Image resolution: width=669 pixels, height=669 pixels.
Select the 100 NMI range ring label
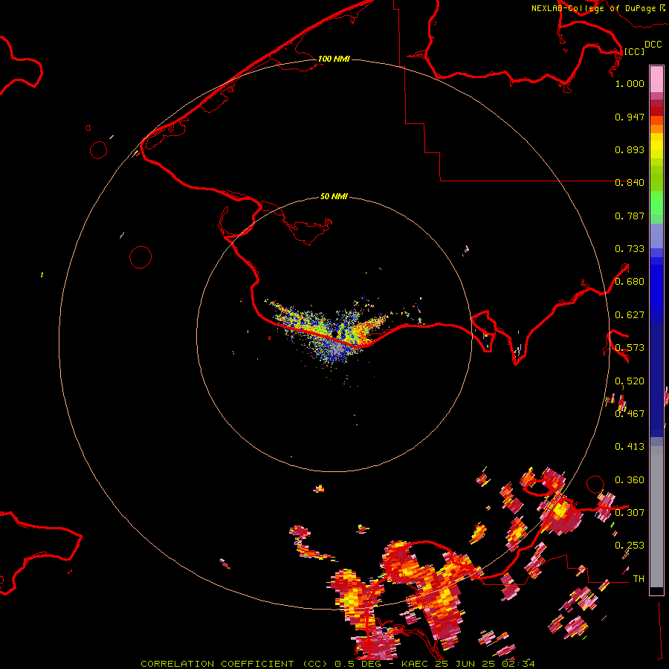(334, 59)
